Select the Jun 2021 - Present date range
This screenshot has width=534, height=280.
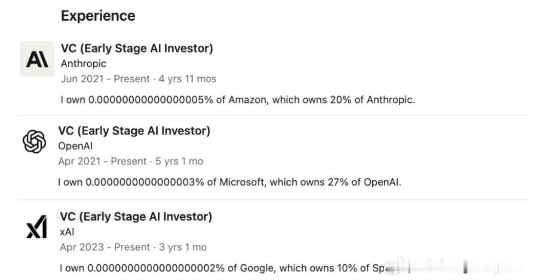(105, 79)
